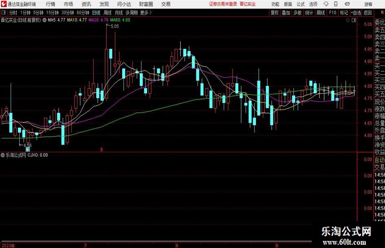Toggle the right side panel icon
Viewport: 385px width, 248px height.
point(354,20)
